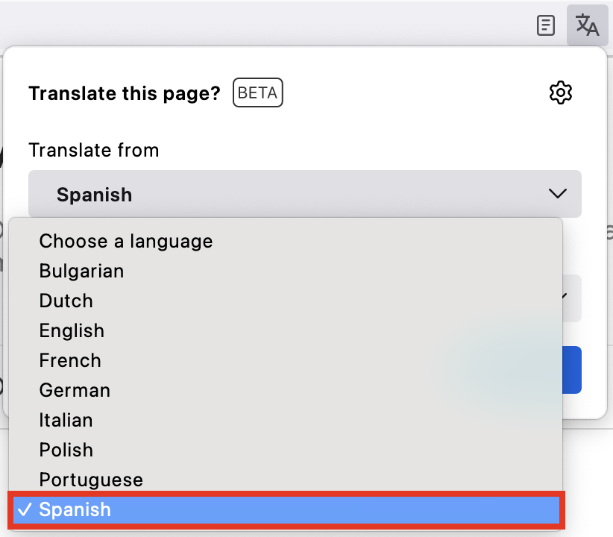This screenshot has height=537, width=613.
Task: Select Bulgarian from the language list
Action: (x=81, y=271)
